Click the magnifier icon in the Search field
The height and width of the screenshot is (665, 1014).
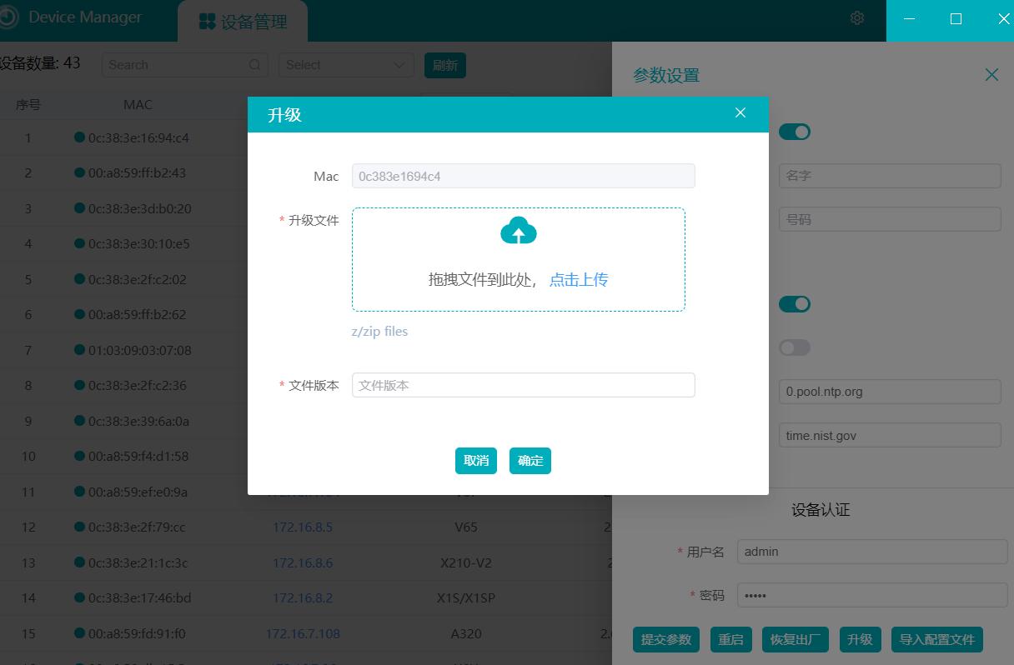coord(254,64)
